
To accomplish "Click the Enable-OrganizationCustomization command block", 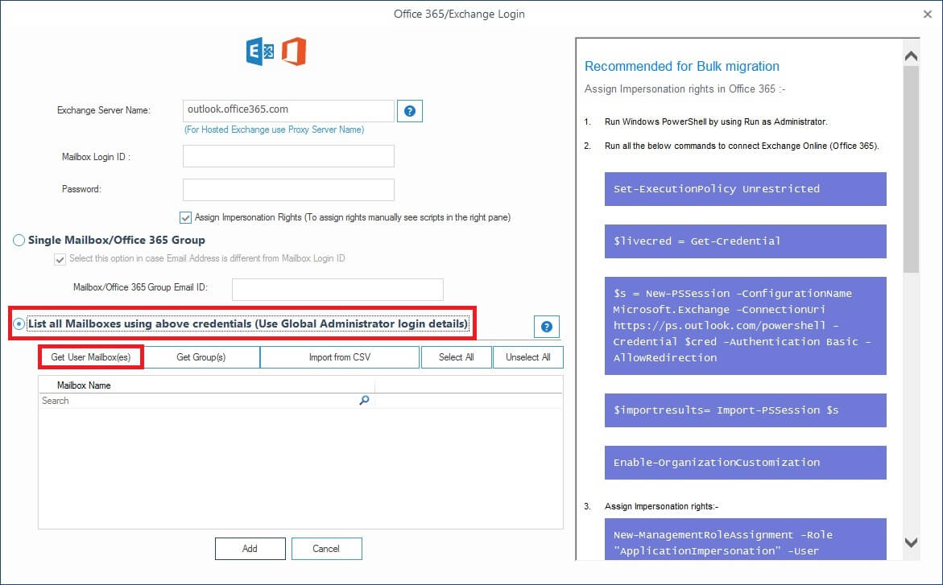I will [745, 463].
